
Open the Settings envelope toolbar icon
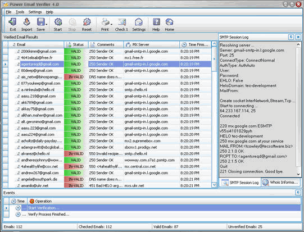[139, 24]
